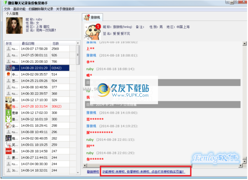Open the 高级功能 menu
The image size is (248, 180).
pos(19,9)
